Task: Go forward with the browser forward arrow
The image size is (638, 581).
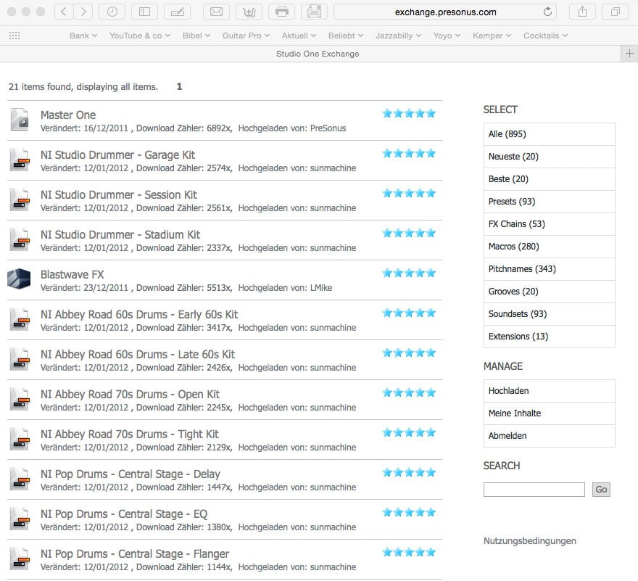Action: coord(83,12)
